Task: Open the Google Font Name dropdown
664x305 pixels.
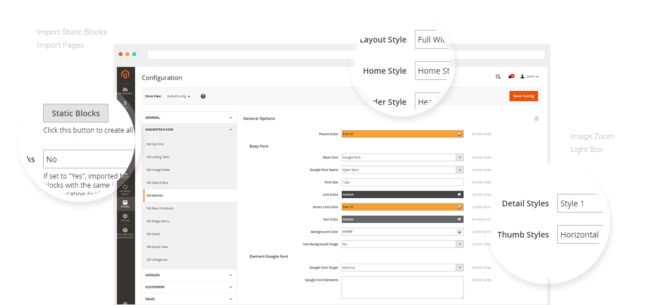Action: [402, 170]
